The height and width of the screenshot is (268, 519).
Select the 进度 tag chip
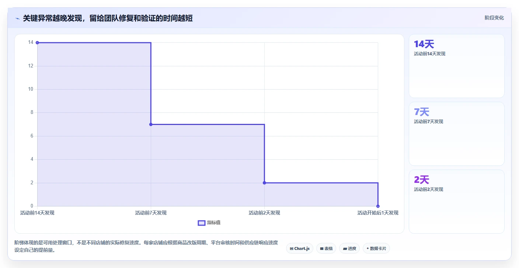click(x=349, y=248)
